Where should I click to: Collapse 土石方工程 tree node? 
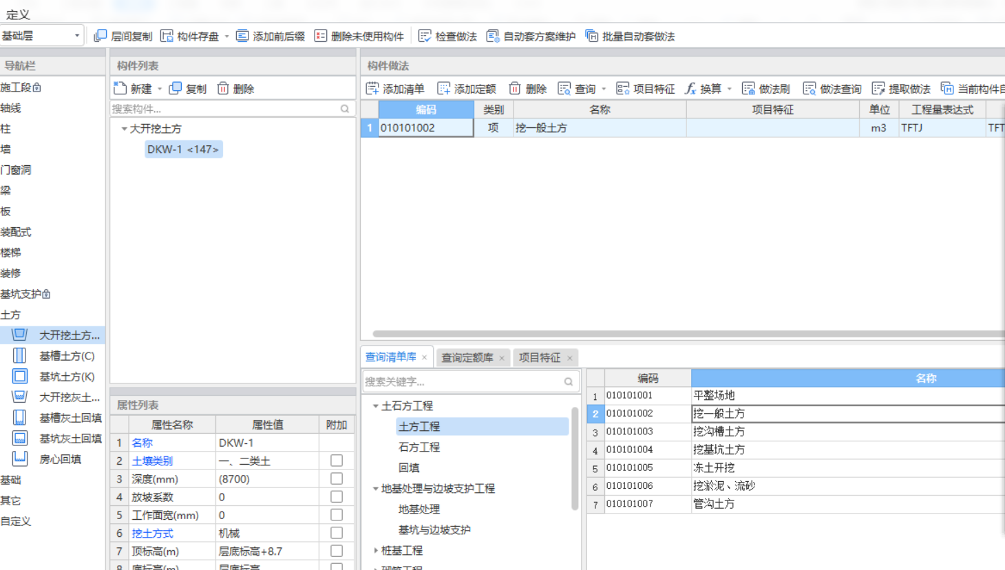376,406
